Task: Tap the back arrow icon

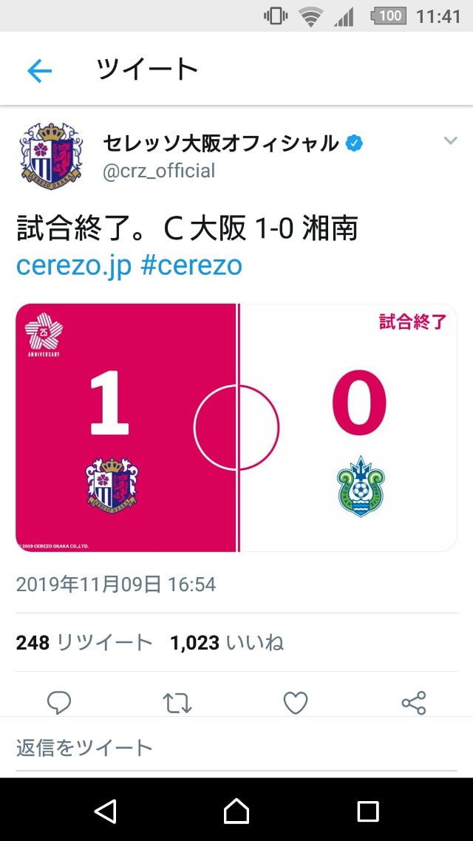Action: [39, 70]
